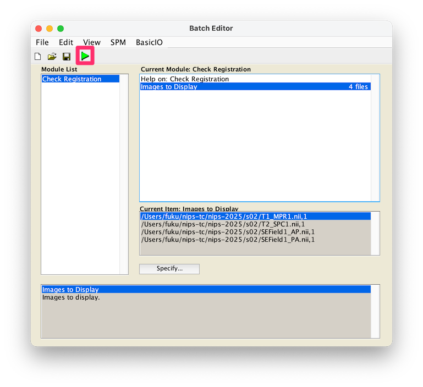The image size is (423, 387).
Task: Maximize the Batch Editor with green button
Action: pos(61,29)
